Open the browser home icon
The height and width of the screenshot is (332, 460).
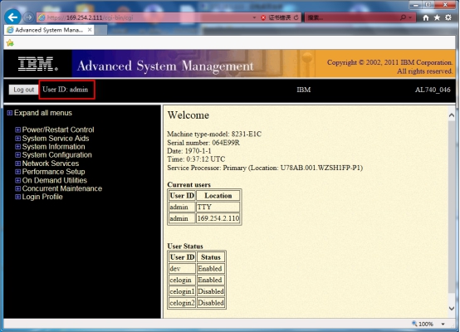426,17
